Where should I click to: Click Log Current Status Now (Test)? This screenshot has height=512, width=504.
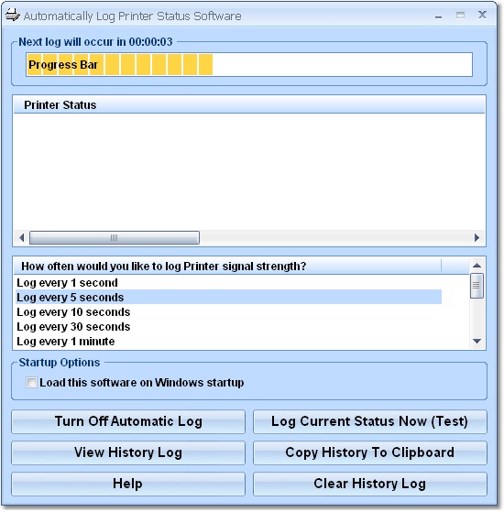tap(369, 421)
